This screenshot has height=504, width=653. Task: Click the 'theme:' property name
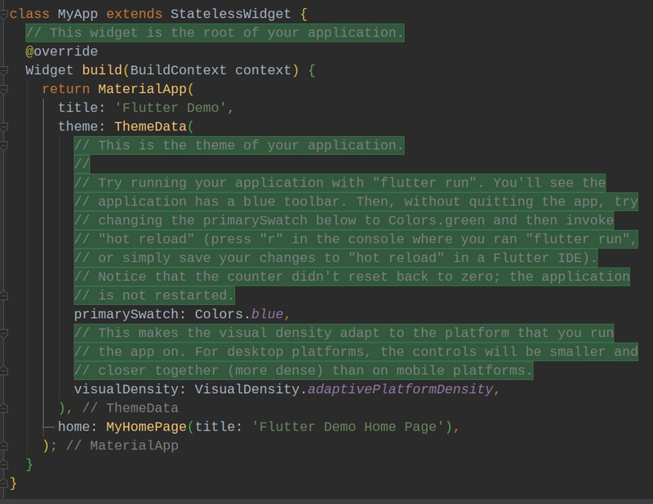(82, 126)
